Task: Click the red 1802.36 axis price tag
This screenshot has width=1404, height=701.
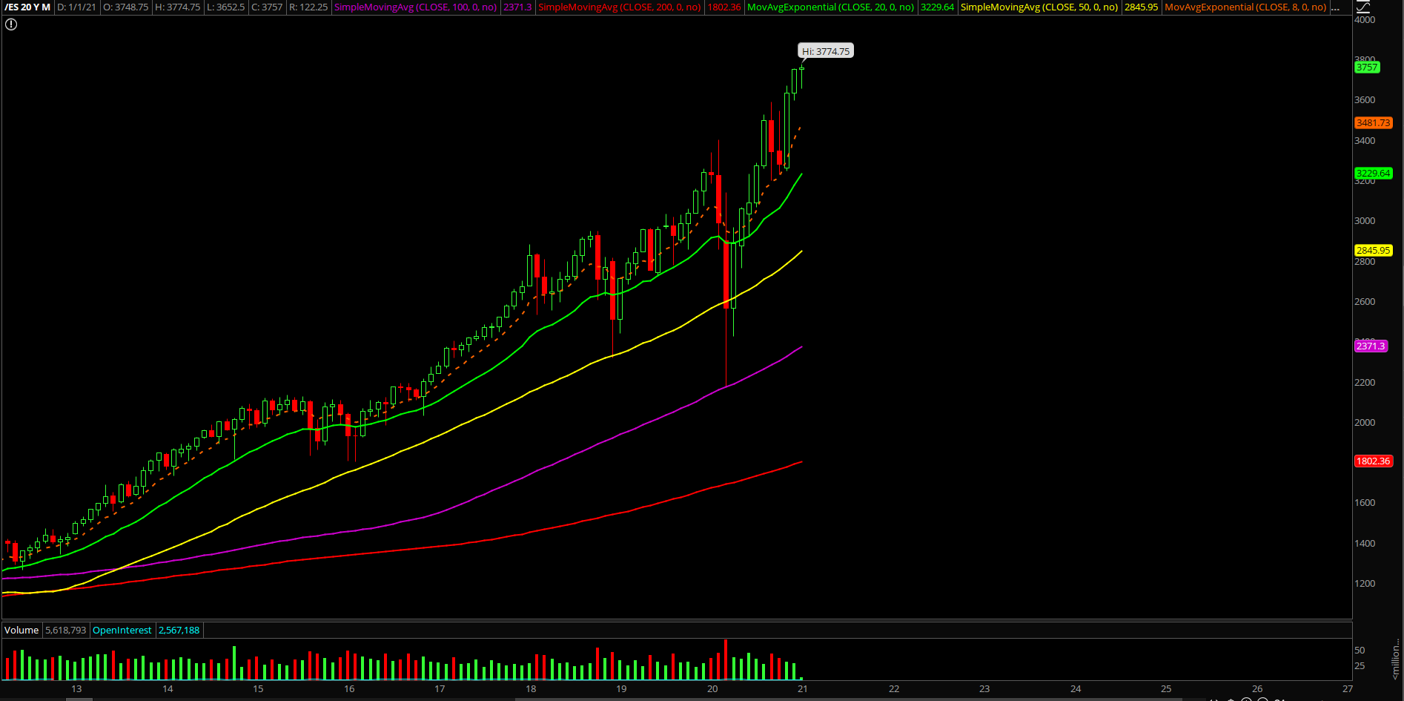Action: (1374, 461)
